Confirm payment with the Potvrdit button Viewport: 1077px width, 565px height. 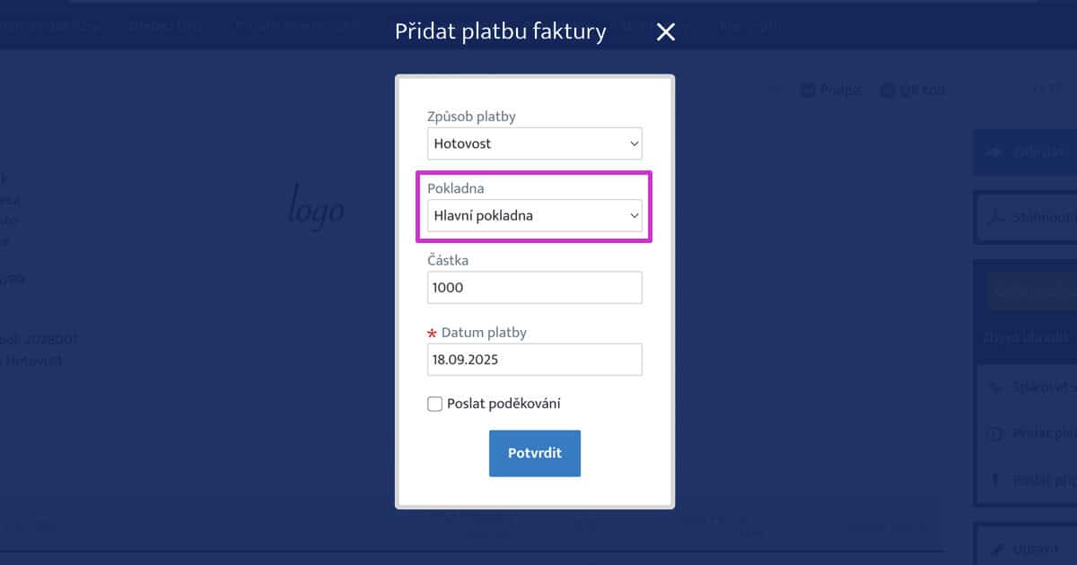point(535,453)
